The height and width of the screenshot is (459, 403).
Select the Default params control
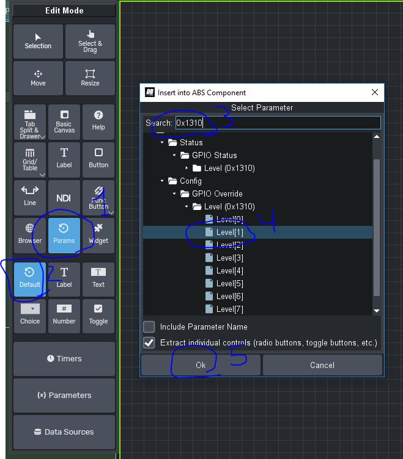30,280
